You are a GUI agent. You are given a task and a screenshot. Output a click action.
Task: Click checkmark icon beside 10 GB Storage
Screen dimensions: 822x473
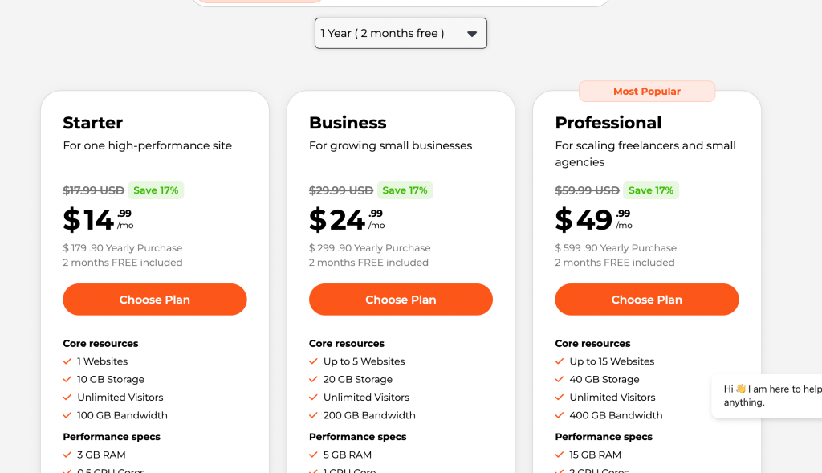click(x=67, y=379)
